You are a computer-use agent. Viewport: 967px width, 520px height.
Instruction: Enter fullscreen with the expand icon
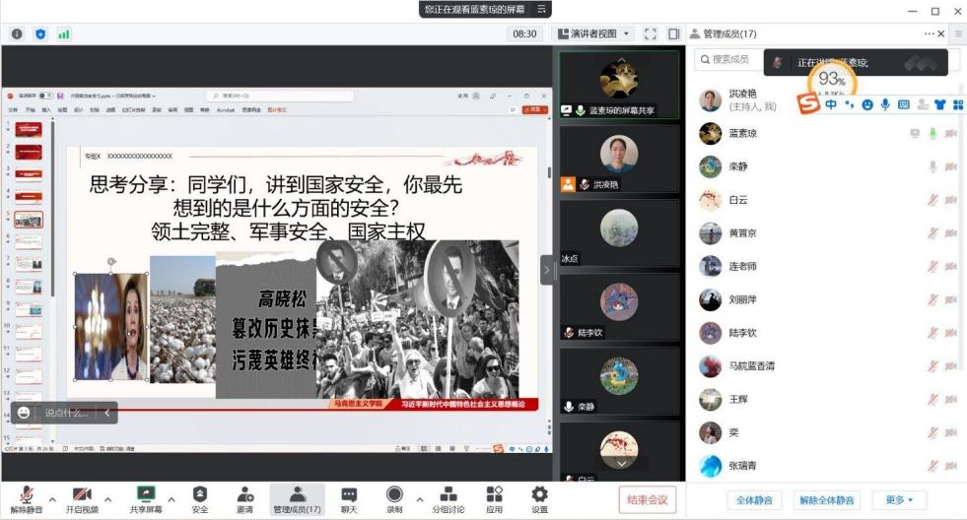click(651, 33)
